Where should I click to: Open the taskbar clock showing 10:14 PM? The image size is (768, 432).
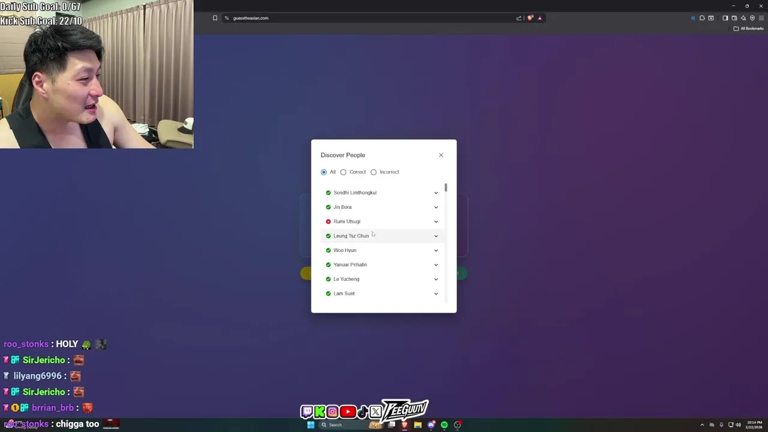tap(755, 425)
